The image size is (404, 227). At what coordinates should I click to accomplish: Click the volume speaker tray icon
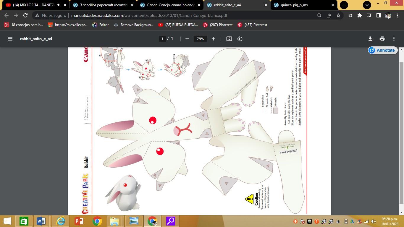click(373, 221)
